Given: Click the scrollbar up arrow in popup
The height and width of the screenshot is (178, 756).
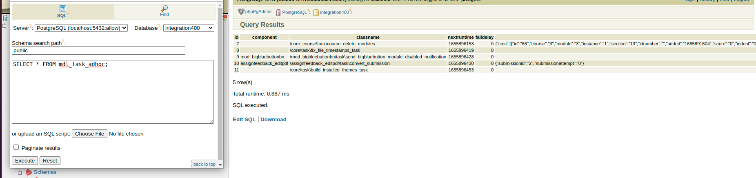Looking at the screenshot, I should pos(220,6).
